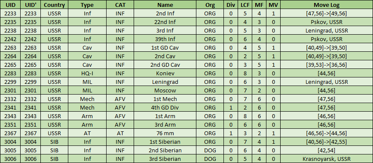This screenshot has width=373, height=163.
Task: Select the CAT column header
Action: [120, 5]
